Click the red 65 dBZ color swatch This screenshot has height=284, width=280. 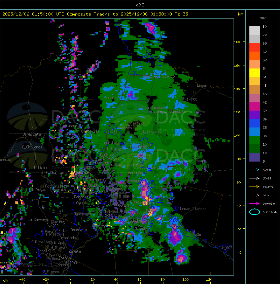point(254,48)
